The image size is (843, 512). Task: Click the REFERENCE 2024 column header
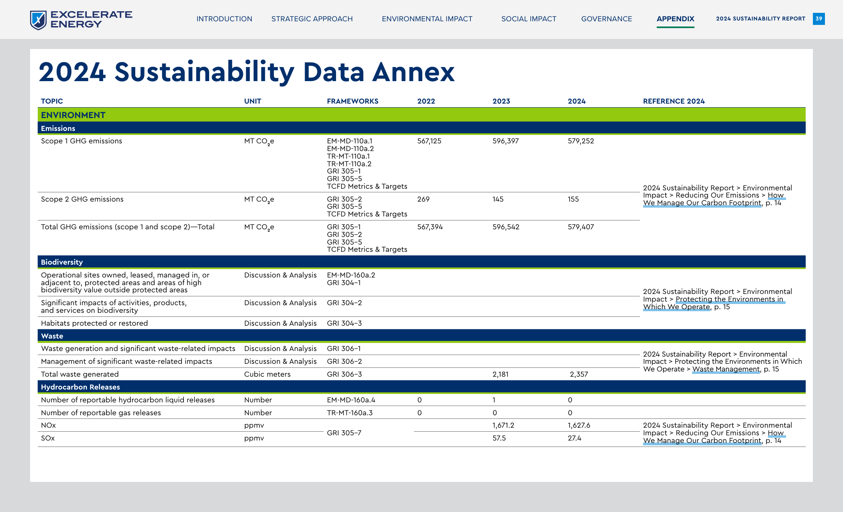pos(674,101)
